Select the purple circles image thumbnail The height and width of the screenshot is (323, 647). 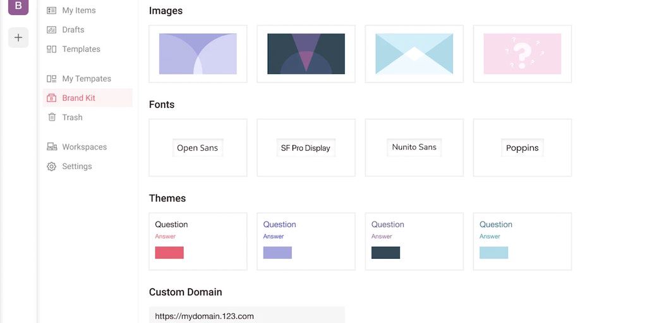198,54
